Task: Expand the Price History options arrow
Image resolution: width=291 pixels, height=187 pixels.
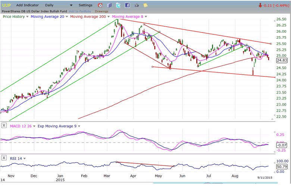Action: pos(28,17)
